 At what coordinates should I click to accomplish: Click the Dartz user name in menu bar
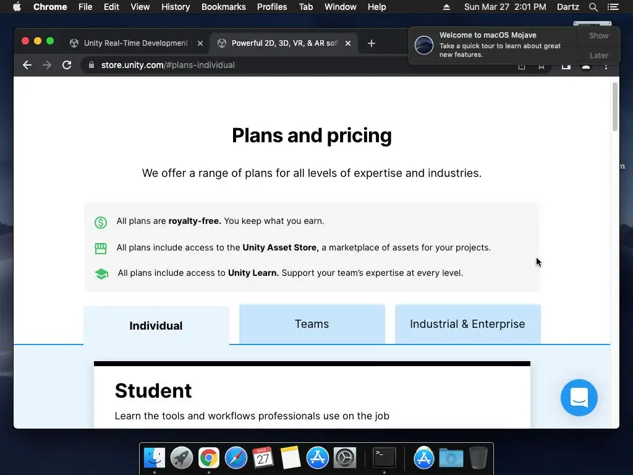(567, 7)
